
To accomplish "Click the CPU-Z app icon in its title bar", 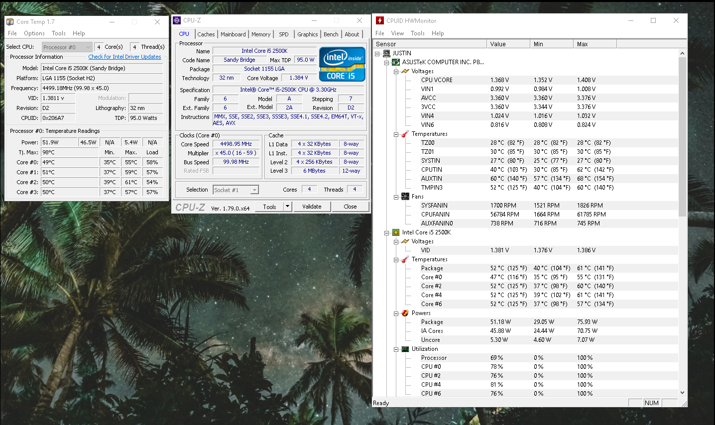I will pos(177,20).
